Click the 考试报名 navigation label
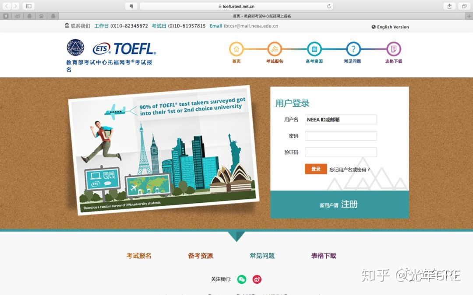The width and height of the screenshot is (473, 295). pyautogui.click(x=275, y=61)
